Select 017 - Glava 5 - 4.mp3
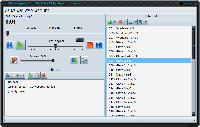 point(149,102)
